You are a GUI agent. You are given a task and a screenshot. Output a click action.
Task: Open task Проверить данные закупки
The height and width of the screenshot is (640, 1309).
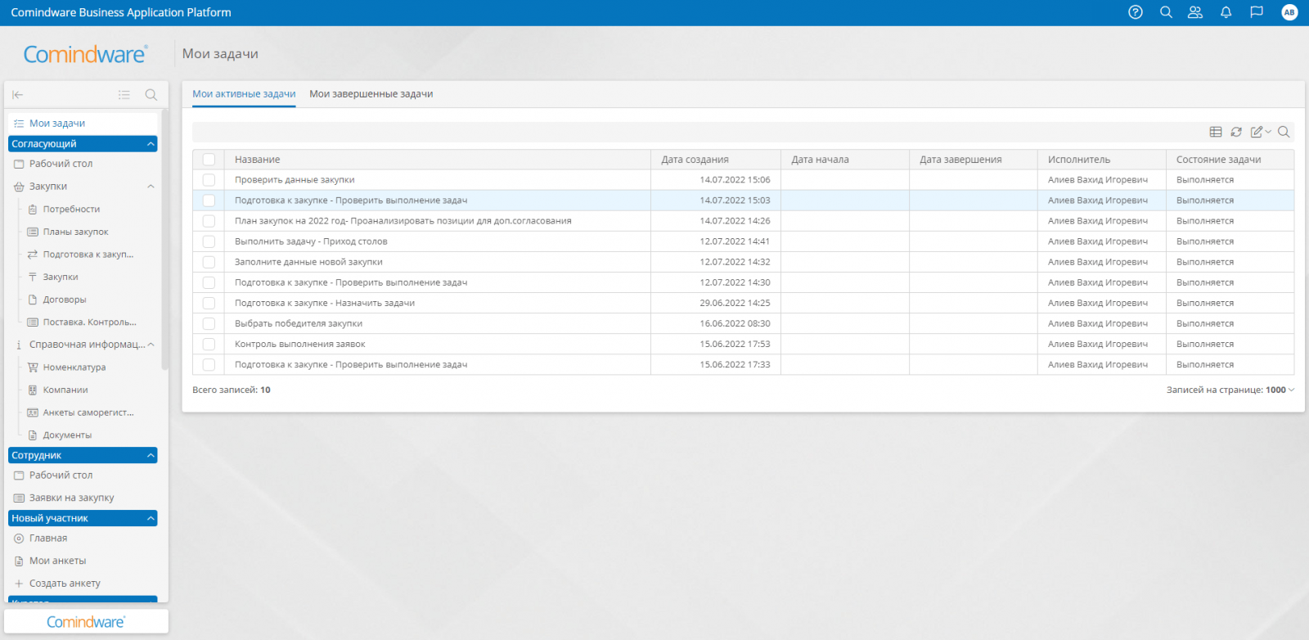click(x=295, y=180)
